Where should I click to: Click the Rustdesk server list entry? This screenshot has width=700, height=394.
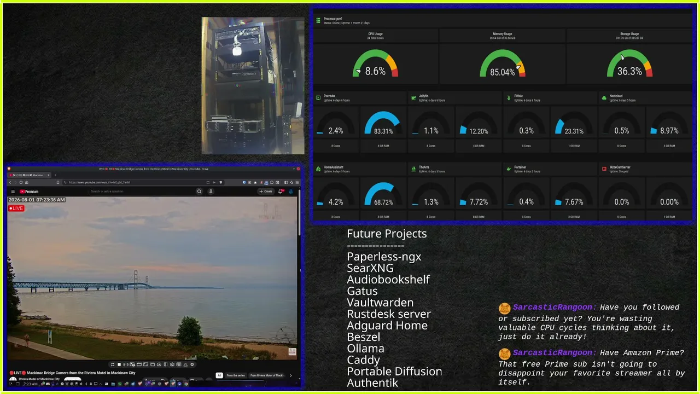(x=389, y=314)
